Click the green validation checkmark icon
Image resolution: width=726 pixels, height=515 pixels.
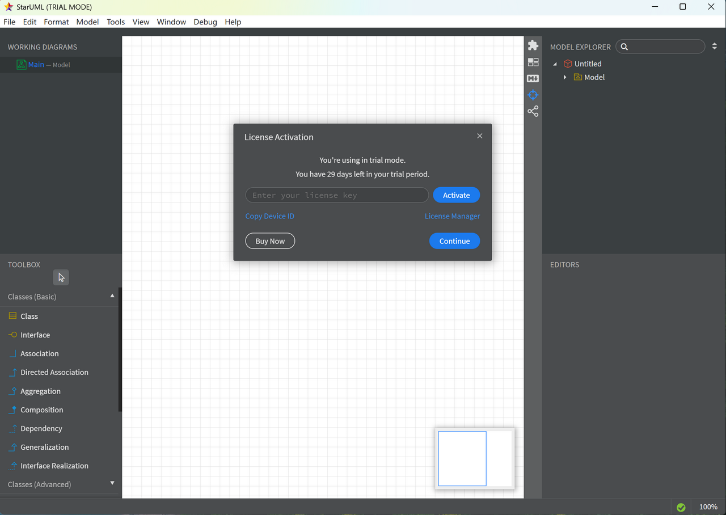point(681,507)
